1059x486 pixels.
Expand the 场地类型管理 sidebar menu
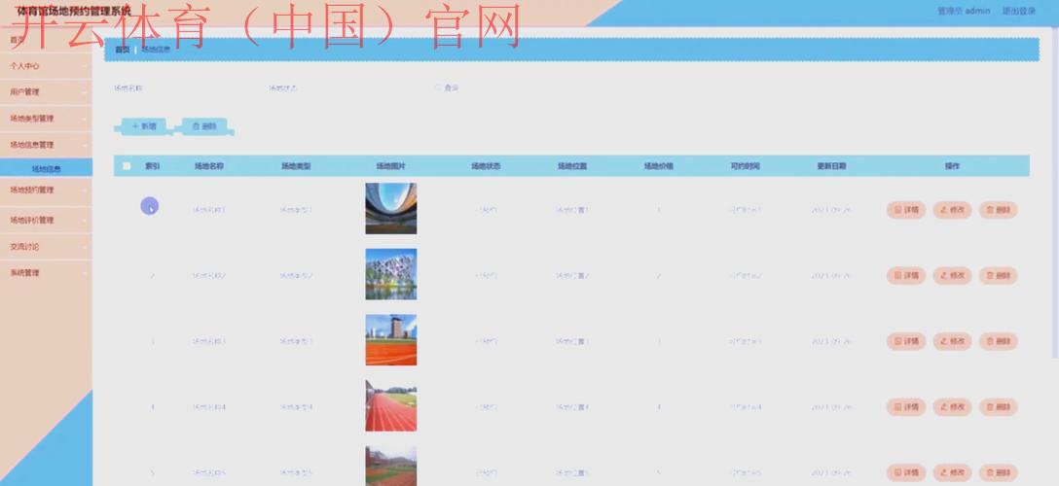46,118
